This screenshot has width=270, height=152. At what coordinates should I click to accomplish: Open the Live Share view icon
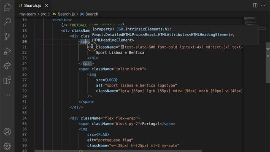pyautogui.click(x=7, y=66)
